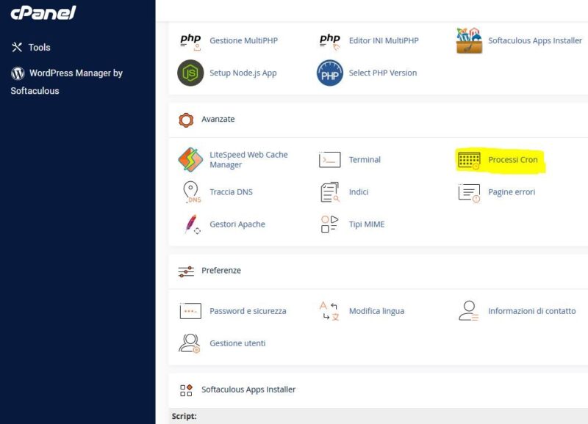This screenshot has width=588, height=424.
Task: Open Pagine errori link
Action: coord(512,192)
